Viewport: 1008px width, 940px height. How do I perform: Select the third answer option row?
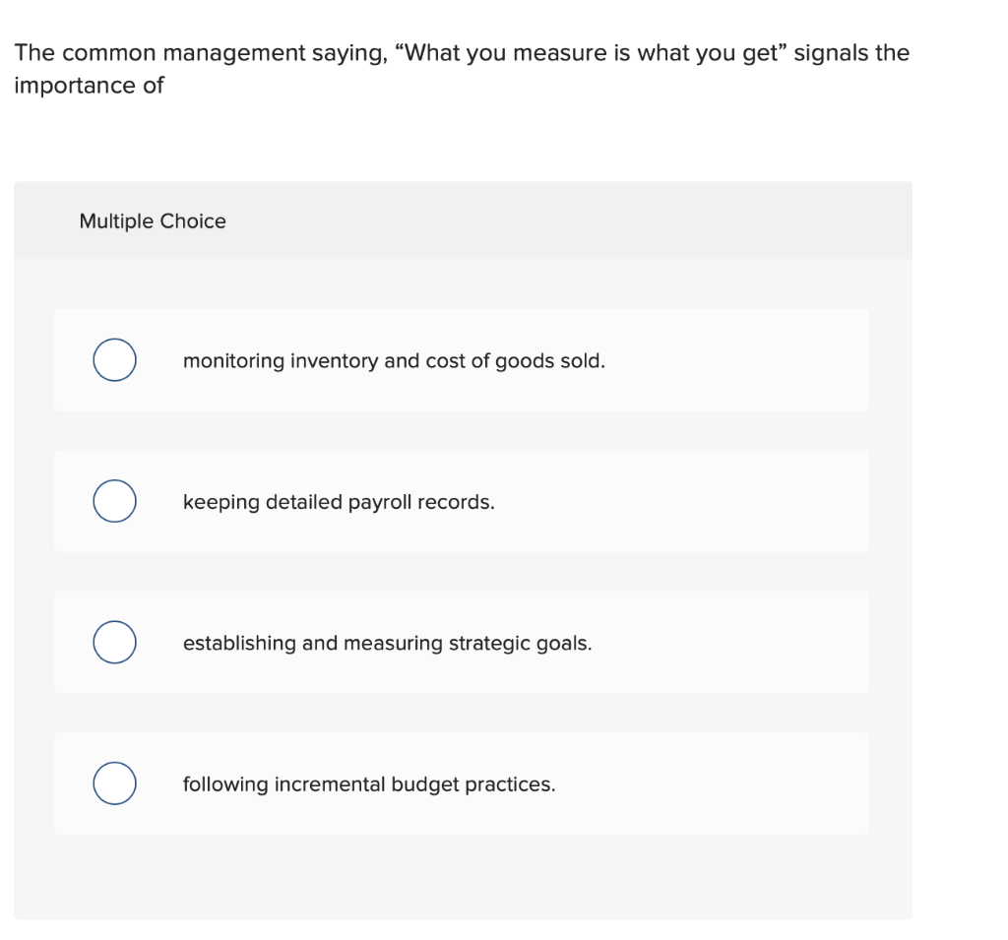coord(463,642)
